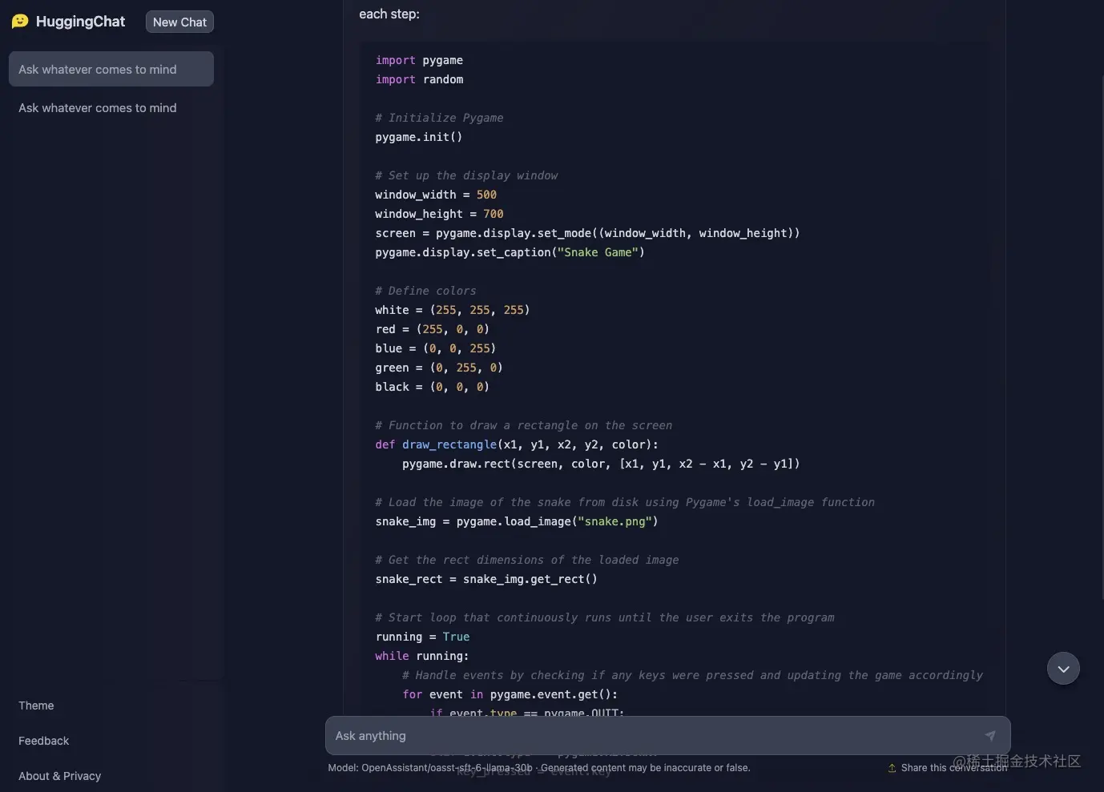Click the '# Start loop that continuously runs' comment

(605, 617)
